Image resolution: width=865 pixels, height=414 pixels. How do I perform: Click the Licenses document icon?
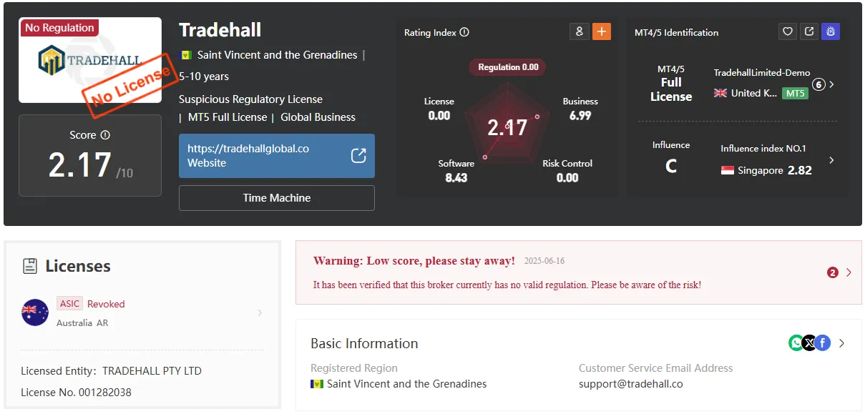tap(30, 266)
